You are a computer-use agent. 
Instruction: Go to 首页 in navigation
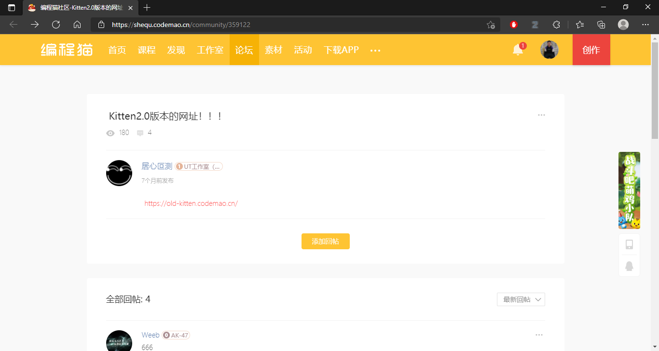click(x=117, y=50)
